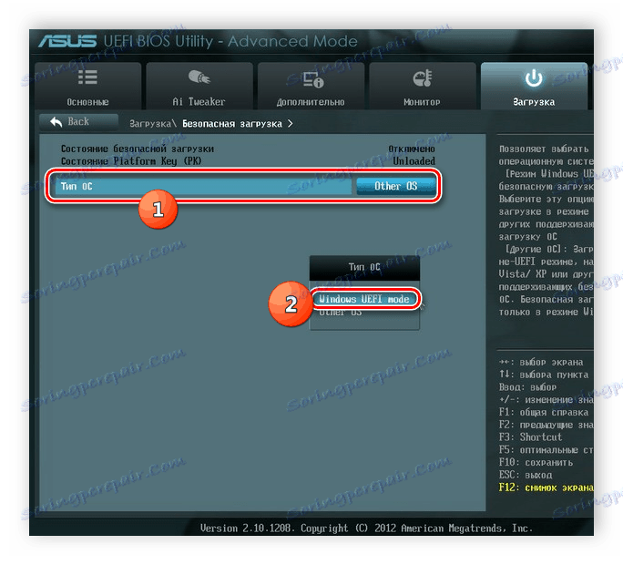Click the F1: общая справка hint
The width and height of the screenshot is (623, 565).
tap(543, 412)
